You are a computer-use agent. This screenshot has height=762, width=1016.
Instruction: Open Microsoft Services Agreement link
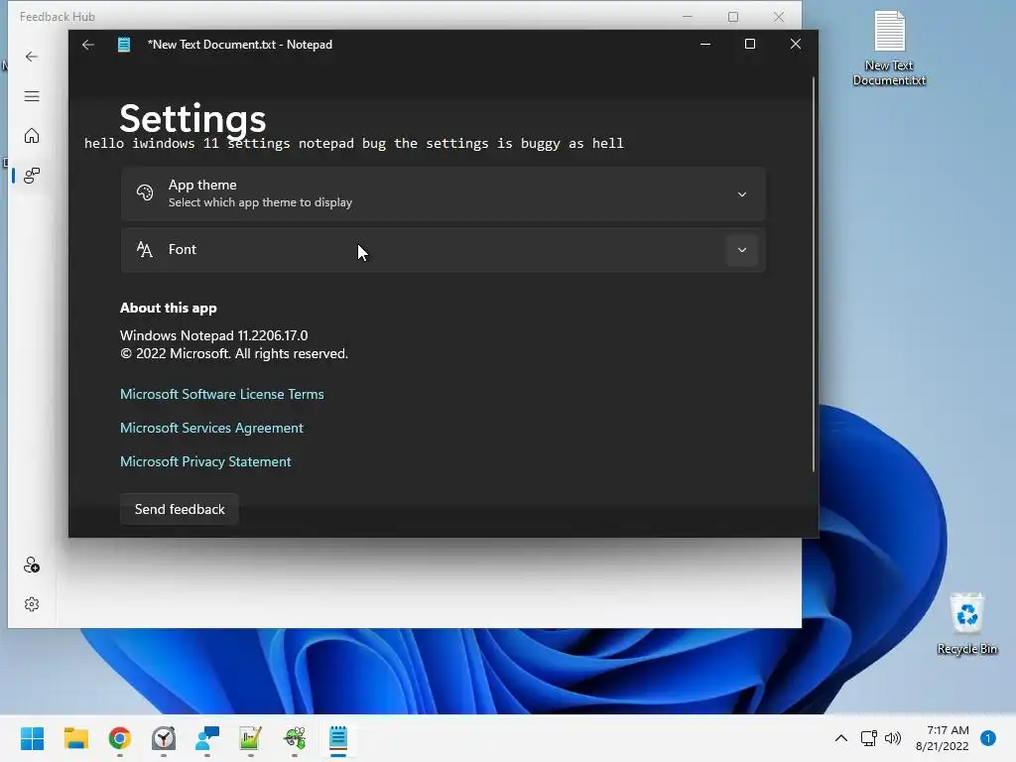point(211,428)
